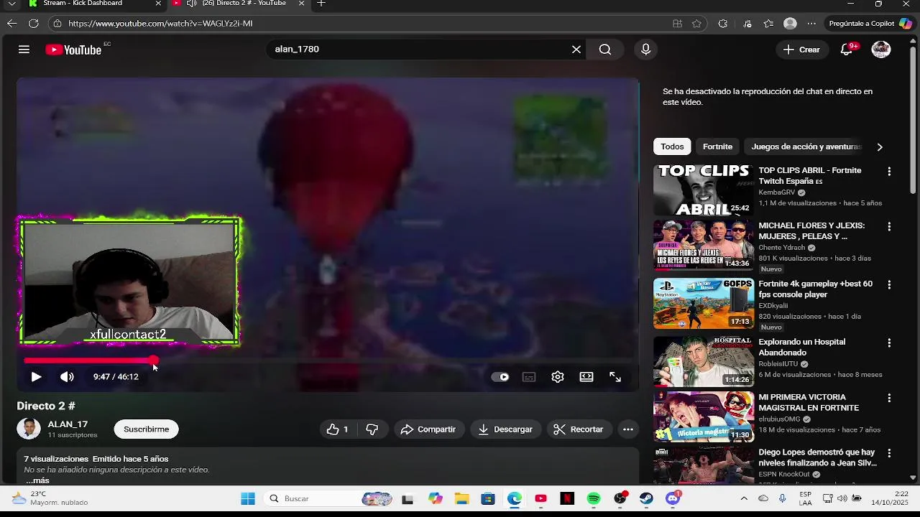The image size is (920, 517).
Task: Download the video with Descargar
Action: click(x=505, y=429)
